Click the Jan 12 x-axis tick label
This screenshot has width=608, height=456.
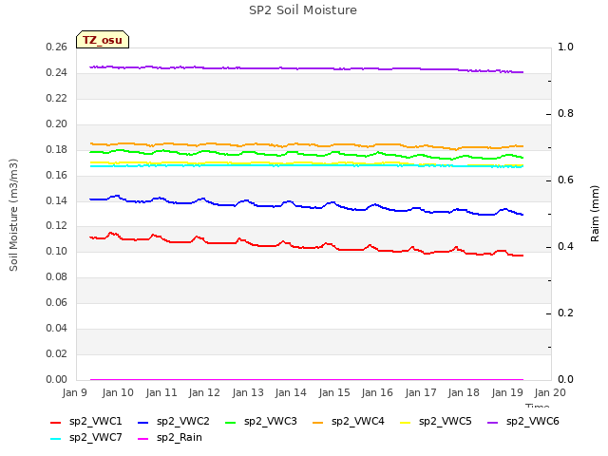[x=204, y=392]
